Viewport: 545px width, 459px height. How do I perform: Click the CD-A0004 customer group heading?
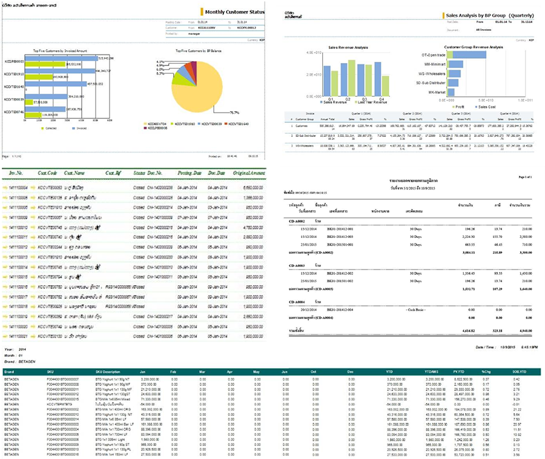pos(297,302)
